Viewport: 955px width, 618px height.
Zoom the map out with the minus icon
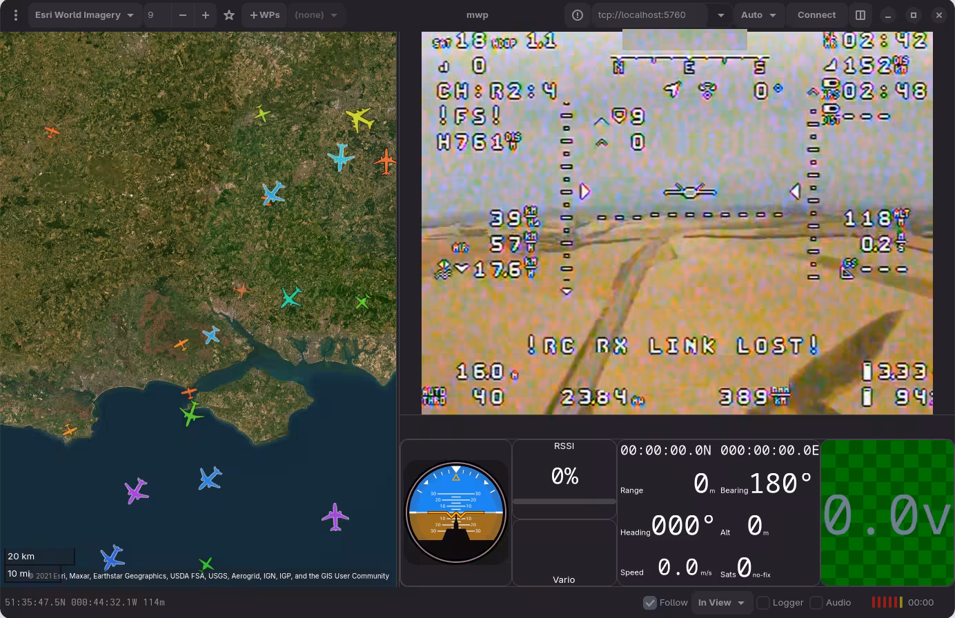tap(182, 14)
